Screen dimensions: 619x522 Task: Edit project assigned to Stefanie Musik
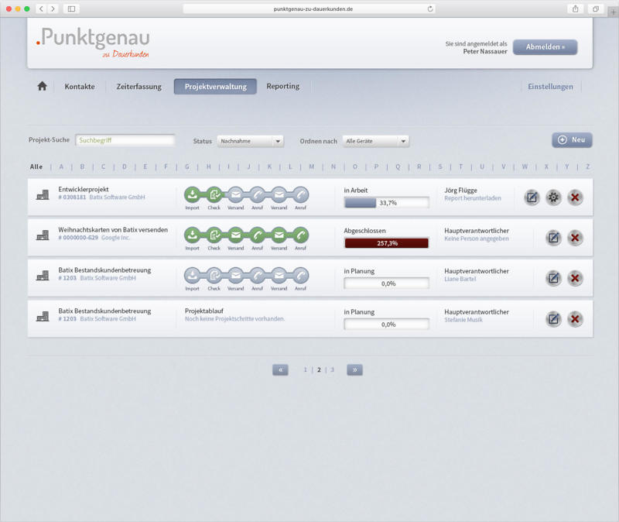click(x=553, y=318)
